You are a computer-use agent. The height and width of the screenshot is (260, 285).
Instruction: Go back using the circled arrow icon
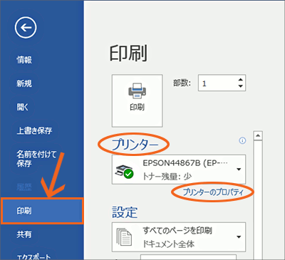(26, 28)
